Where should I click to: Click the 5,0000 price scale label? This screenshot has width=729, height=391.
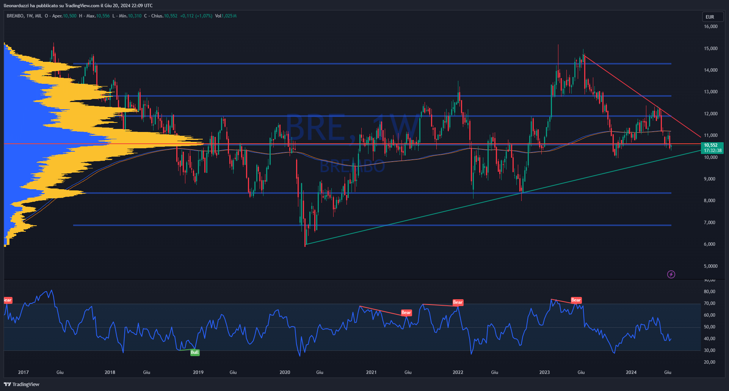click(x=711, y=266)
